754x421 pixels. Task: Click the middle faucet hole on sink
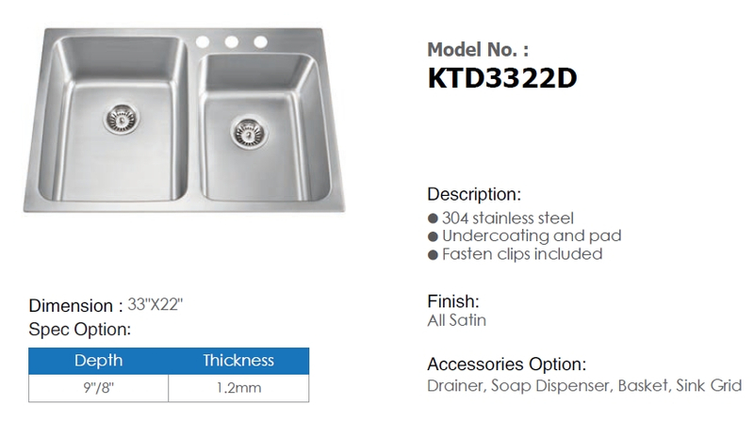pyautogui.click(x=231, y=41)
